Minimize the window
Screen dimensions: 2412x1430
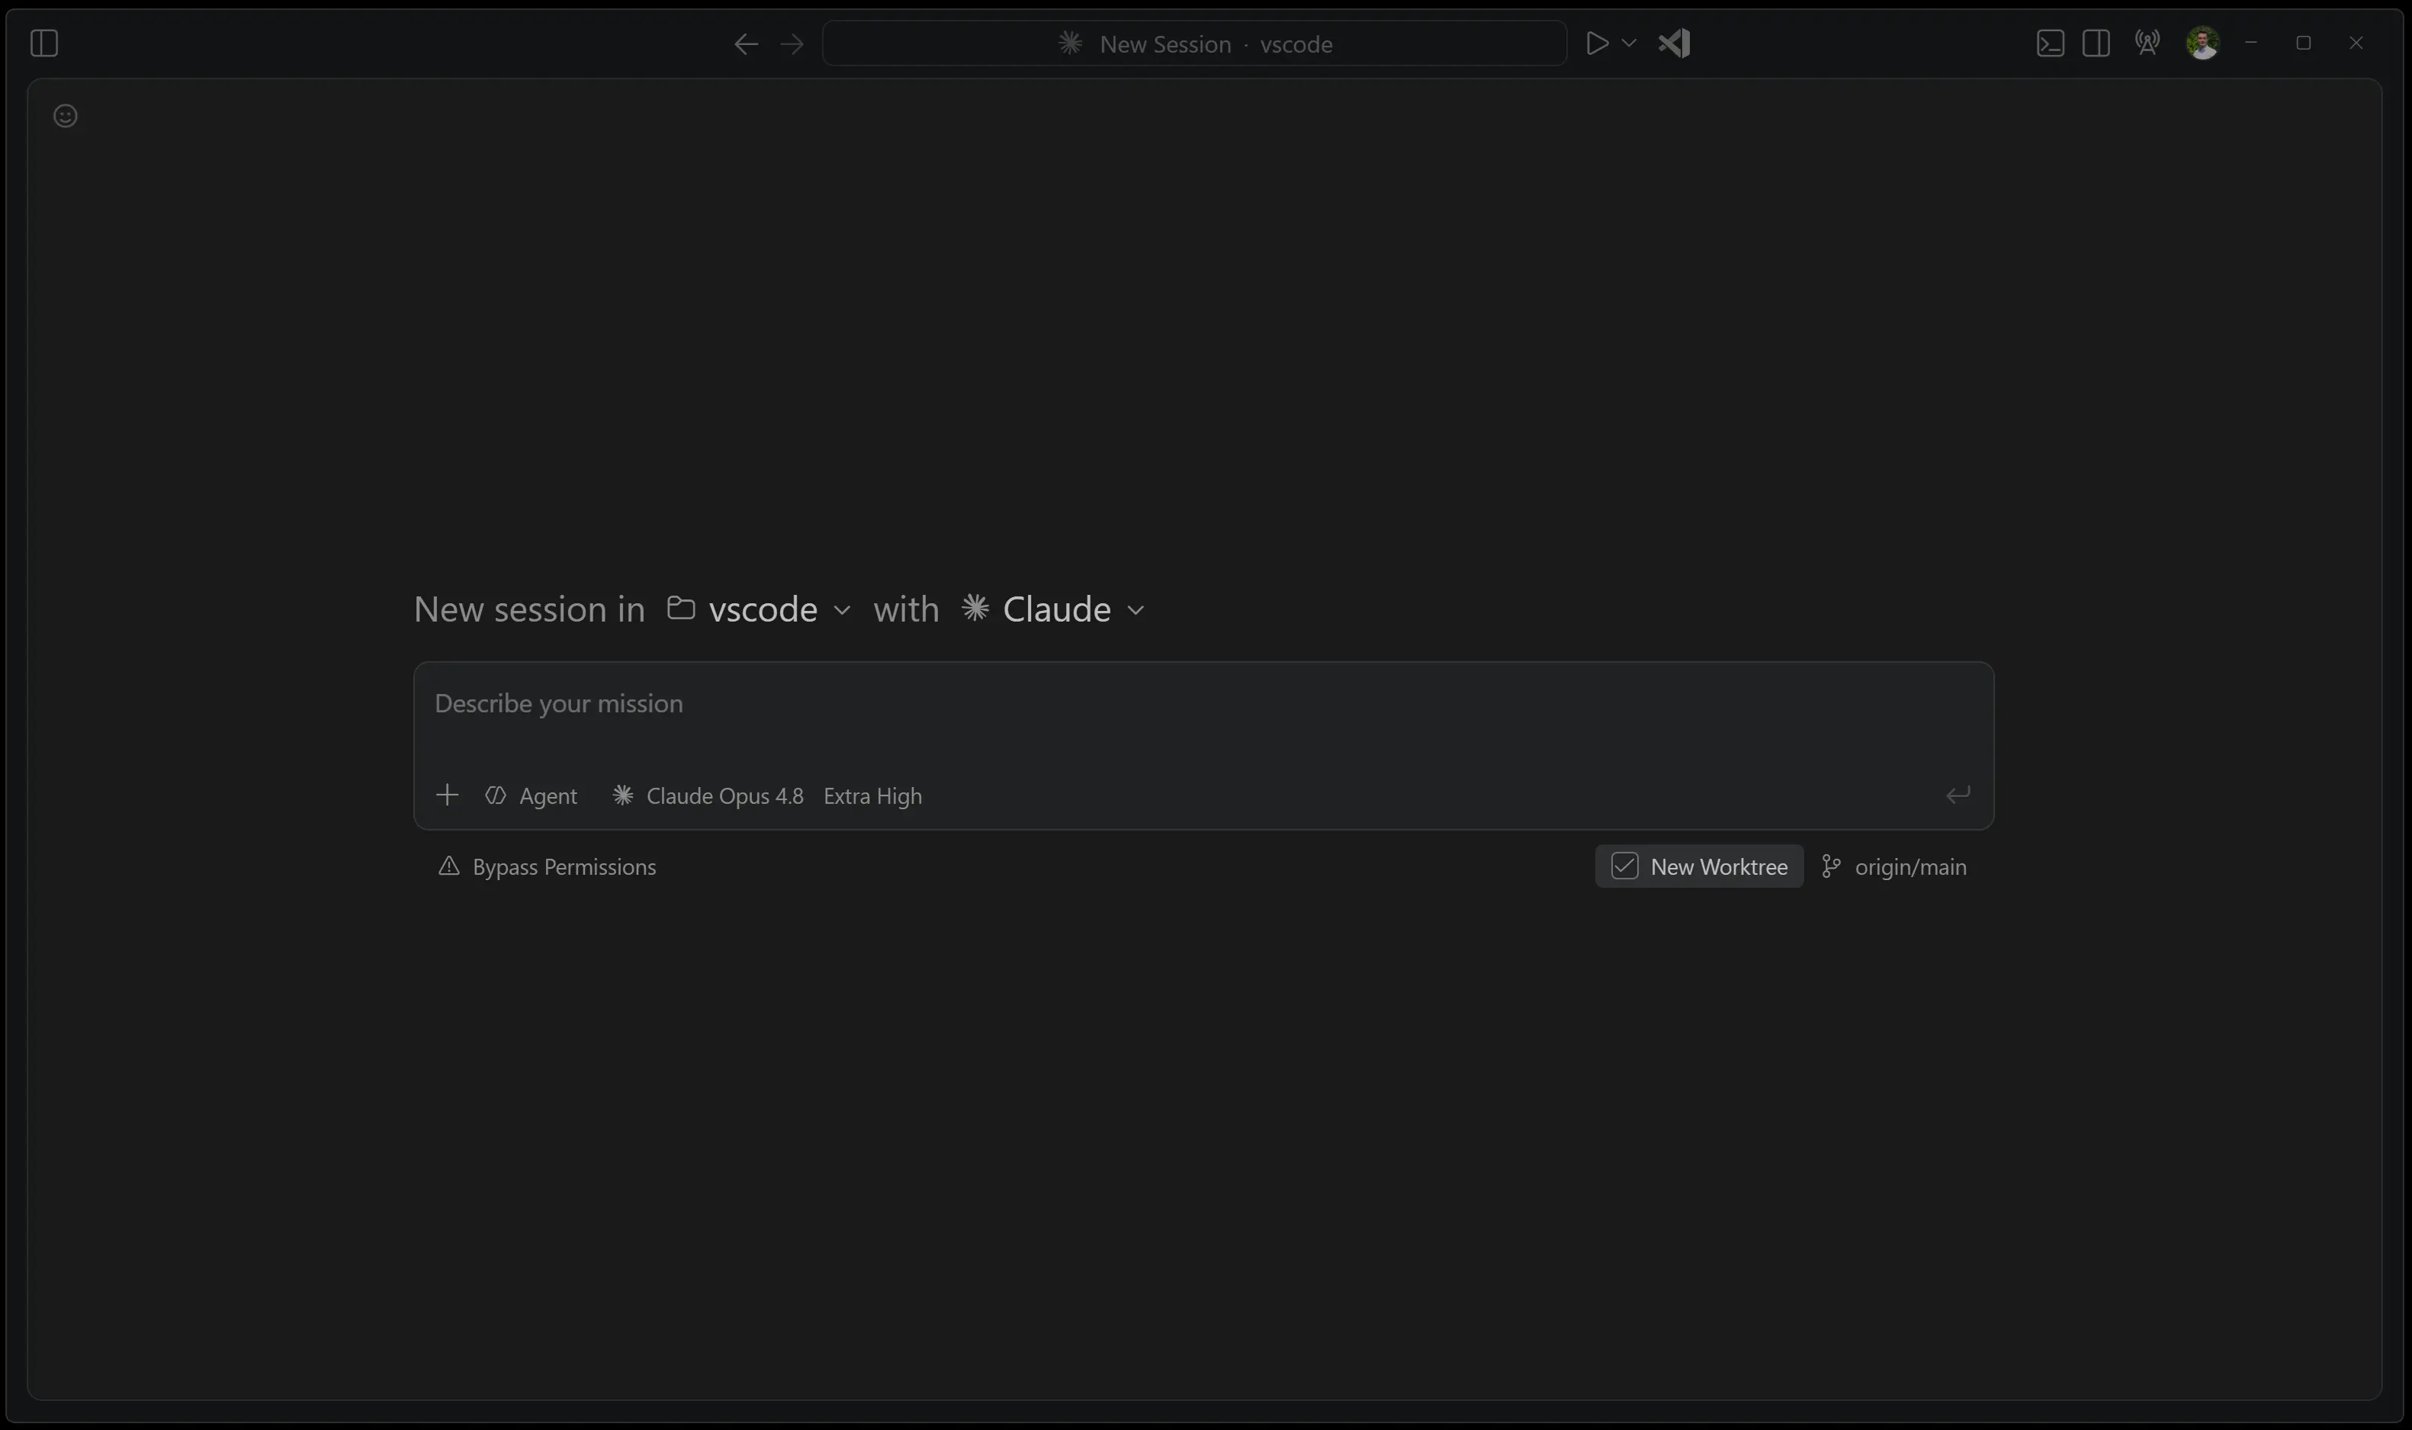(x=2251, y=43)
